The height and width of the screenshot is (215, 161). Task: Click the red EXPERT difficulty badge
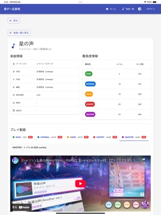coord(90,104)
